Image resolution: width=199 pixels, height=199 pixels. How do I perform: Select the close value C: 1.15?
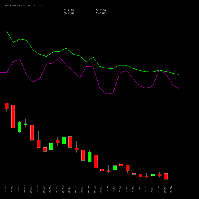tap(69, 10)
